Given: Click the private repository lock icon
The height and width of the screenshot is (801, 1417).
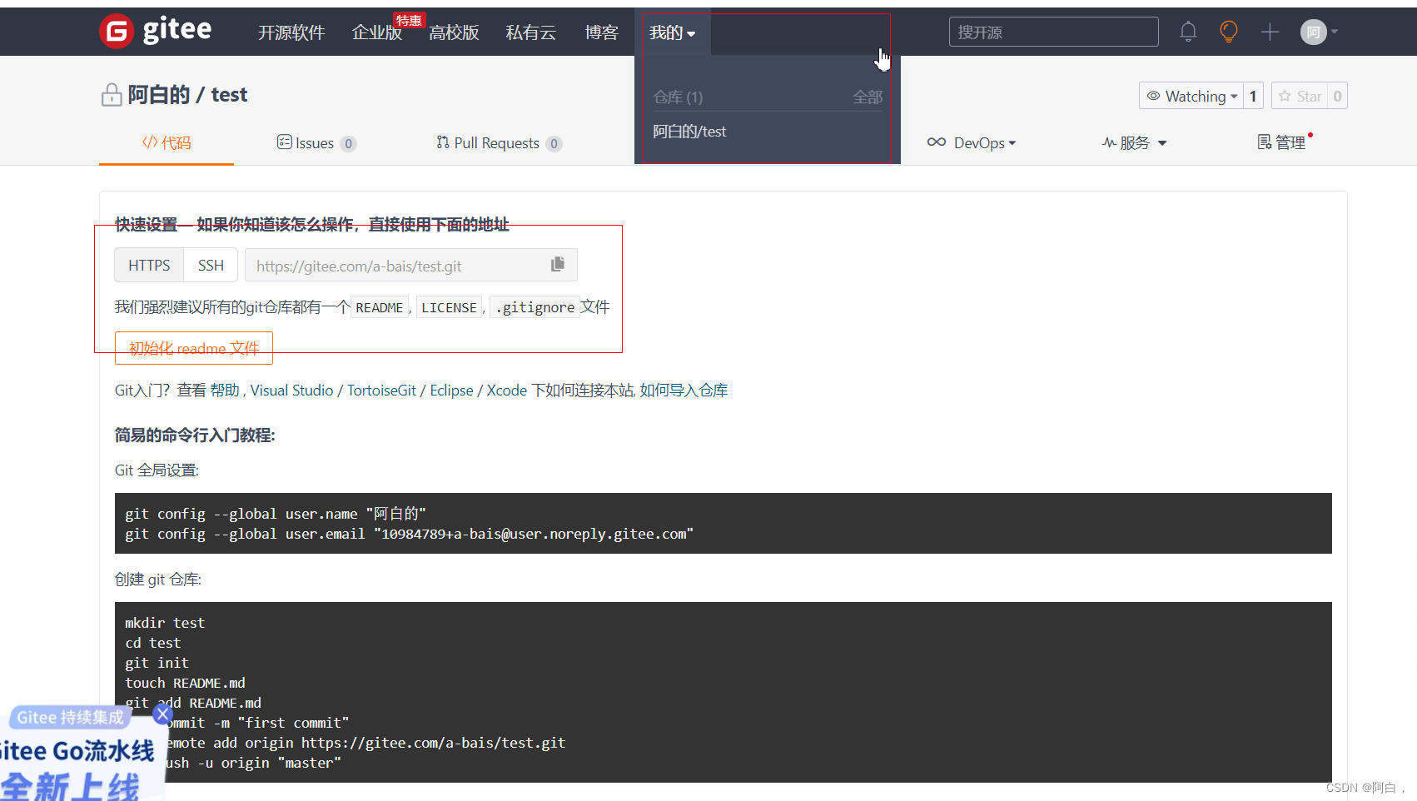Looking at the screenshot, I should 112,95.
